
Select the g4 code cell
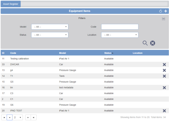click(12, 70)
